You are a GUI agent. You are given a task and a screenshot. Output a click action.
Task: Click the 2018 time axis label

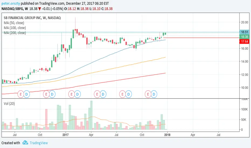click(x=167, y=135)
